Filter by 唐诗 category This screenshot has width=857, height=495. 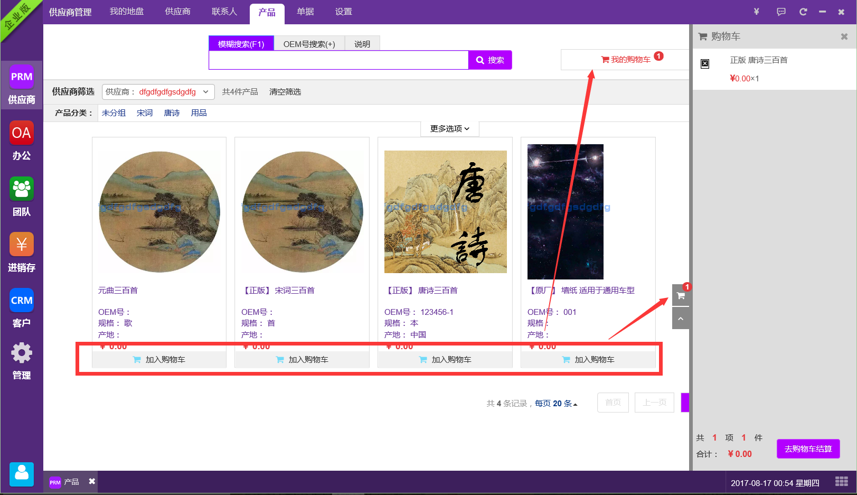[x=172, y=113]
